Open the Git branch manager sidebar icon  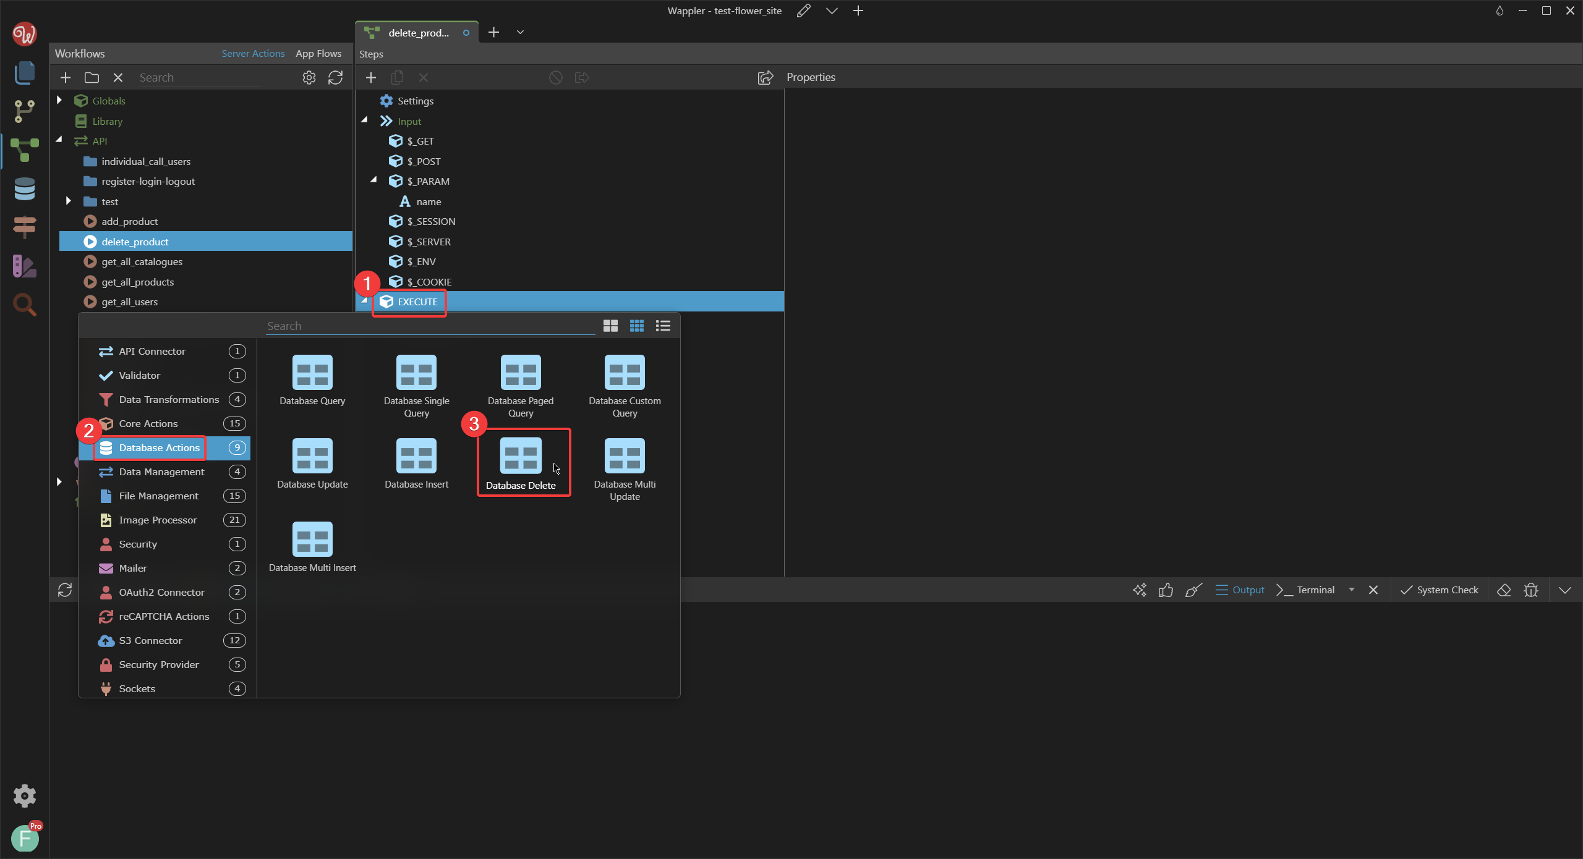[25, 112]
